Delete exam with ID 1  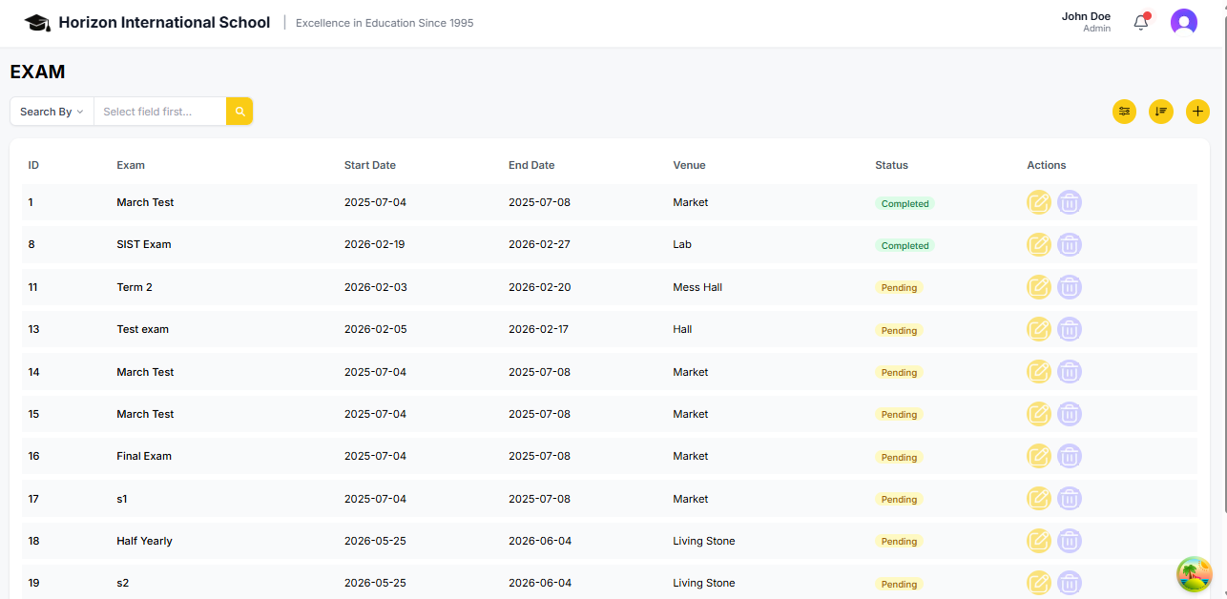[1070, 202]
